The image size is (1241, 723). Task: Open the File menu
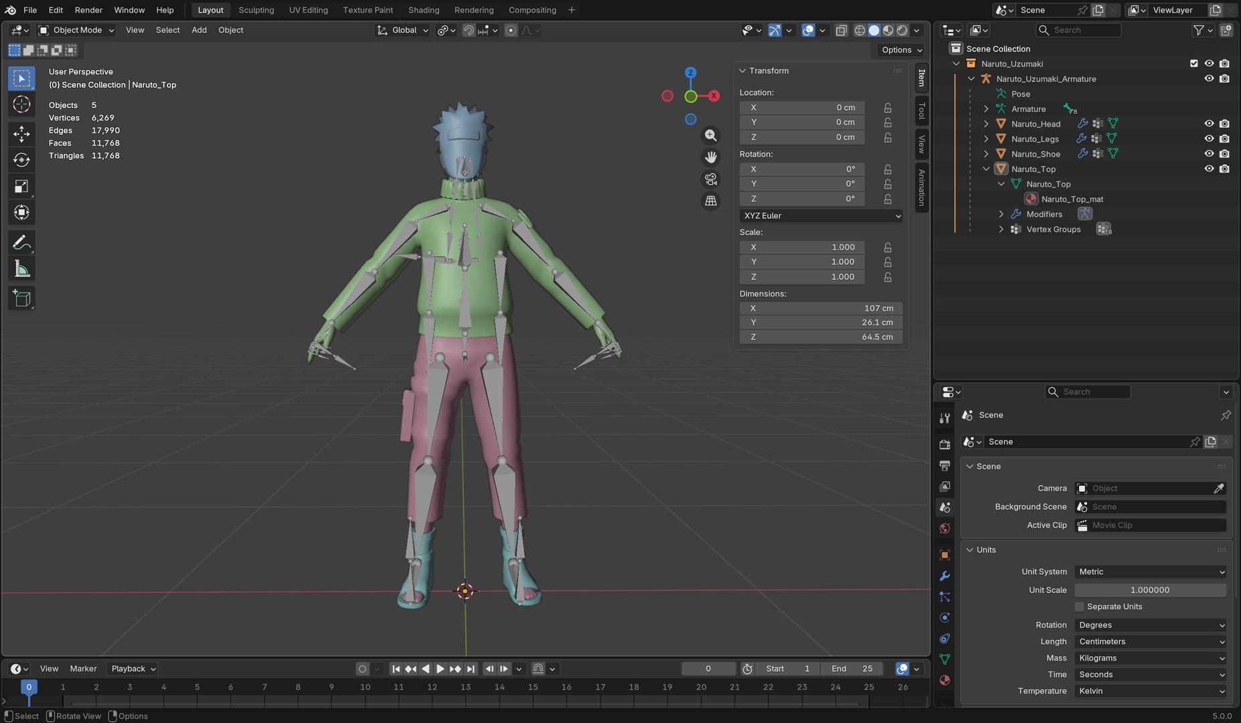30,10
